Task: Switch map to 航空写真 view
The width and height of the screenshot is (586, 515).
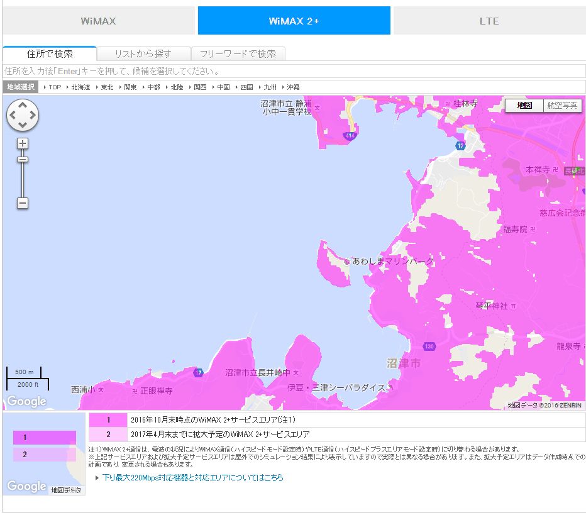Action: (562, 106)
